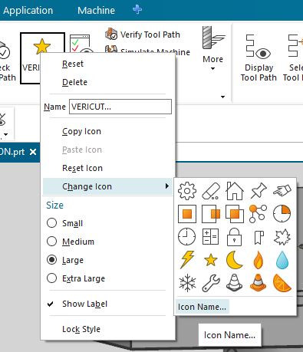Screen dimensions: 303x352
Task: Choose the gray traffic cone icon
Action: coord(235,283)
